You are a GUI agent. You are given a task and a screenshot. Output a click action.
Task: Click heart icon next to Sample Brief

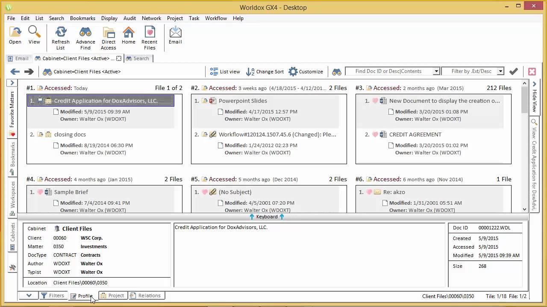click(40, 192)
